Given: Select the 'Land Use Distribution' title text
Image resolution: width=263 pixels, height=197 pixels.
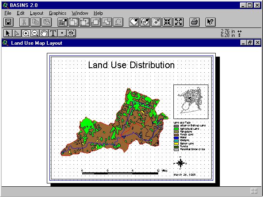Looking at the screenshot, I should 131,65.
